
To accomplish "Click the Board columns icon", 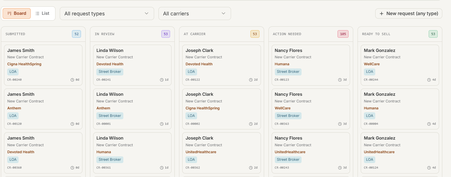I will [x=9, y=13].
